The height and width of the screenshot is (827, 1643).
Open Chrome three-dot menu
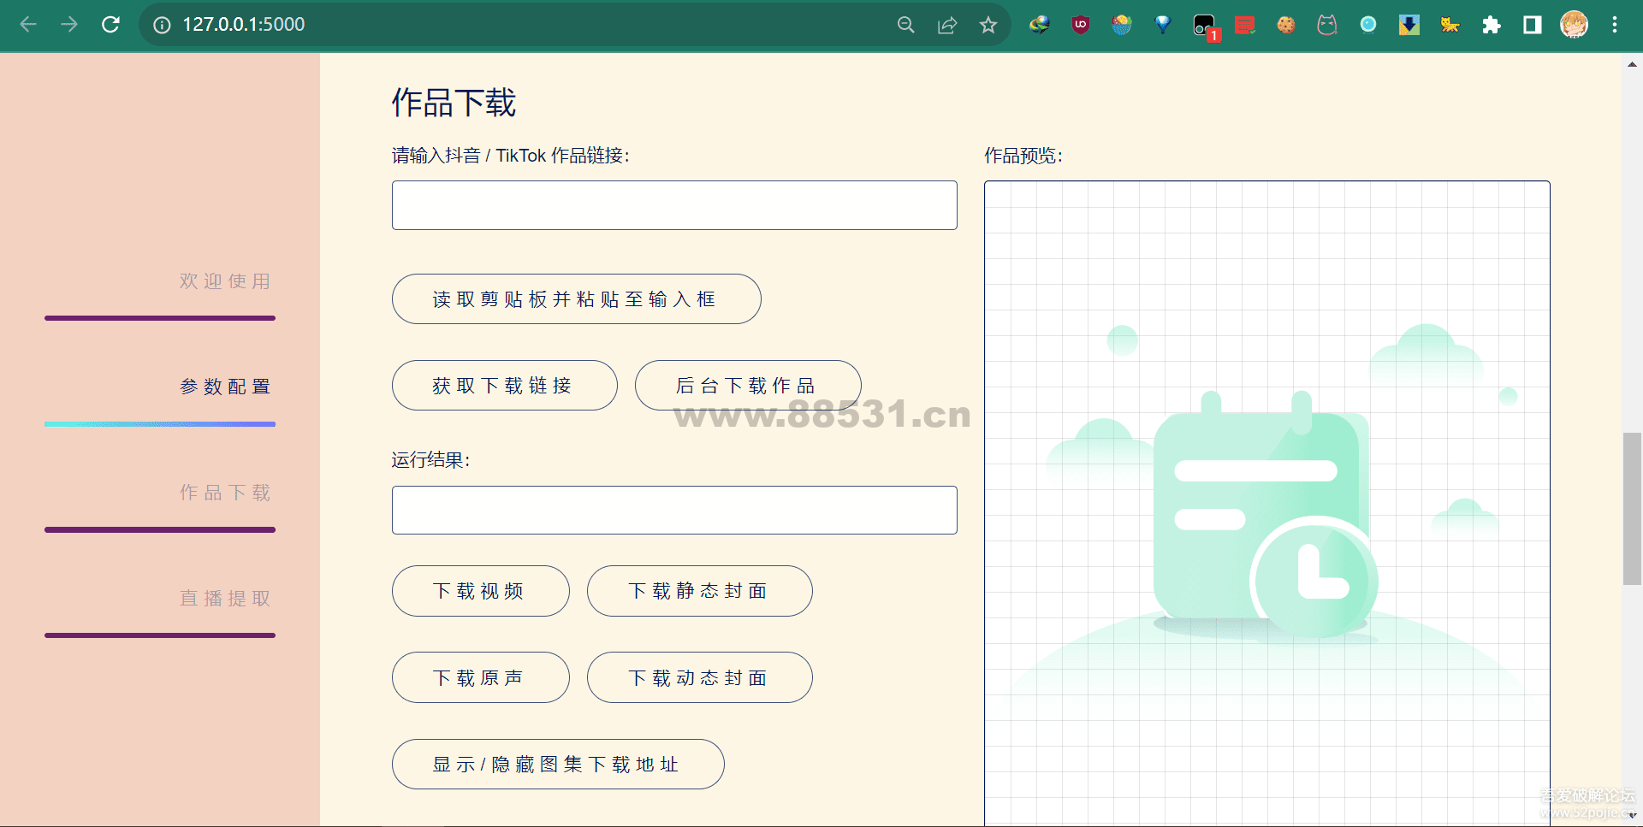(1615, 25)
